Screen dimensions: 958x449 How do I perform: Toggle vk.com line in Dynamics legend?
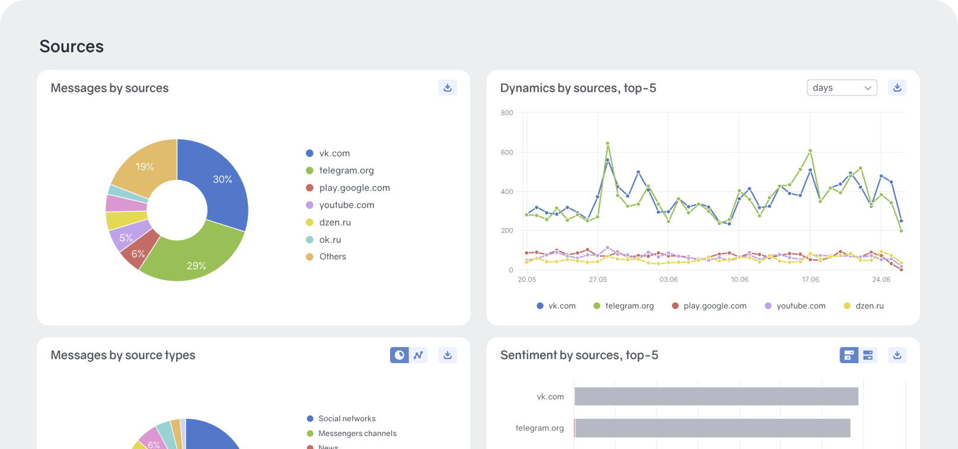point(556,306)
